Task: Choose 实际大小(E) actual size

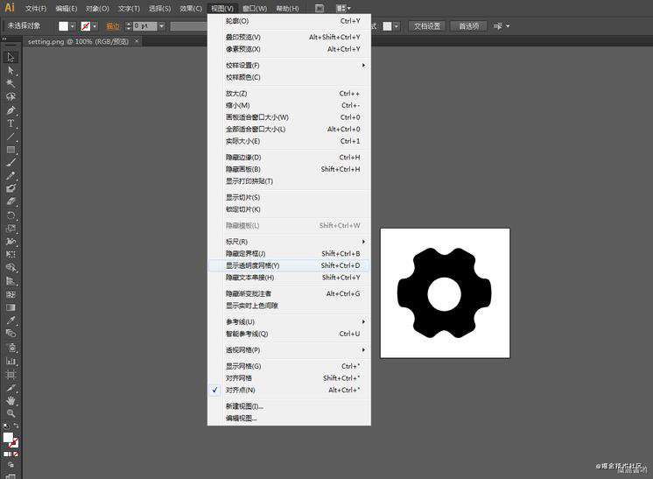Action: coord(289,141)
